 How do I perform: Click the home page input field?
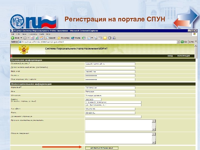pyautogui.click(x=113, y=117)
